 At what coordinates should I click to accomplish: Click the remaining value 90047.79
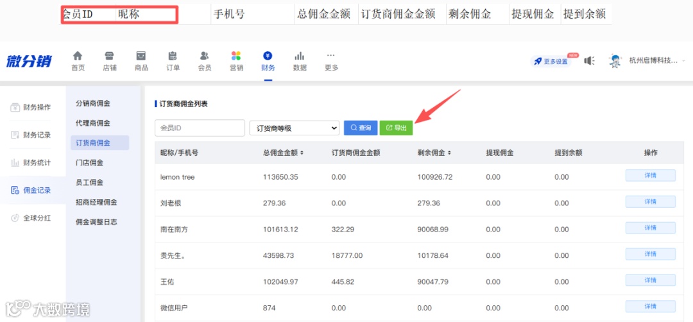click(433, 282)
